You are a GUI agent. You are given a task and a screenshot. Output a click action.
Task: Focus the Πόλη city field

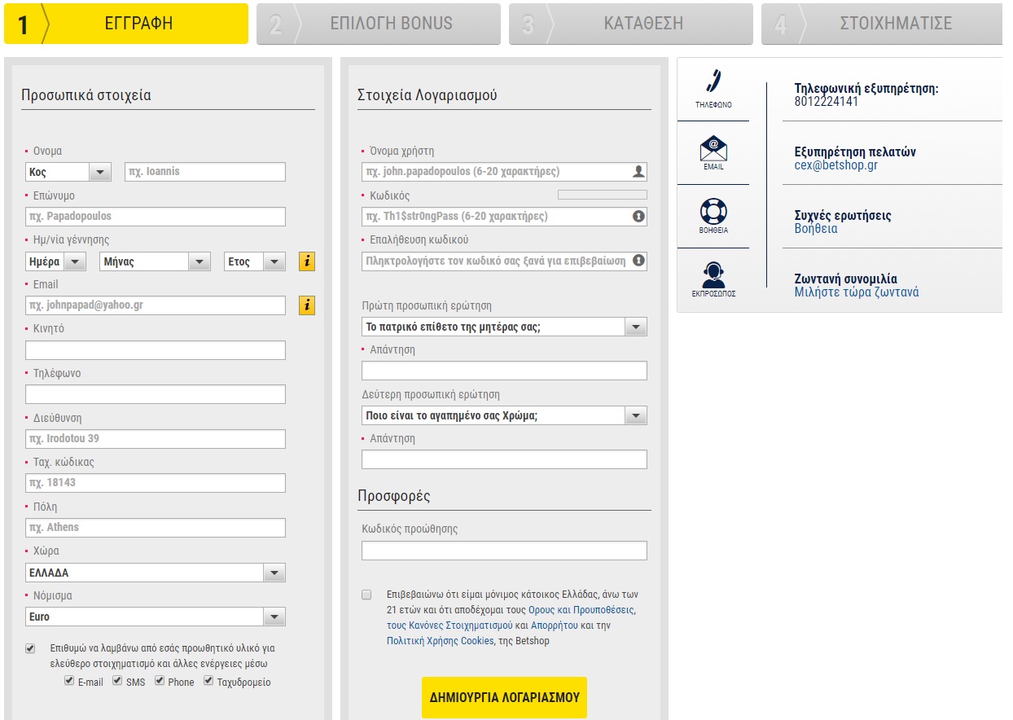[x=156, y=528]
